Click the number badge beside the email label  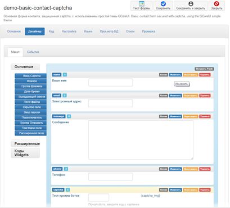65,96
